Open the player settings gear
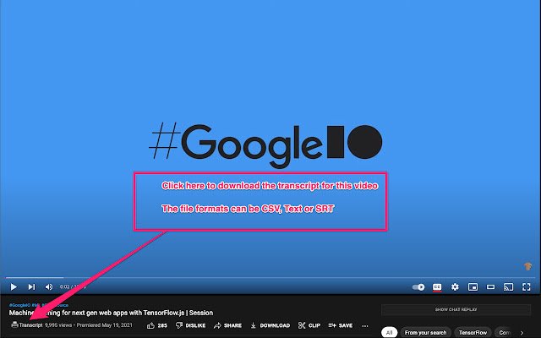The image size is (541, 338). (x=455, y=287)
